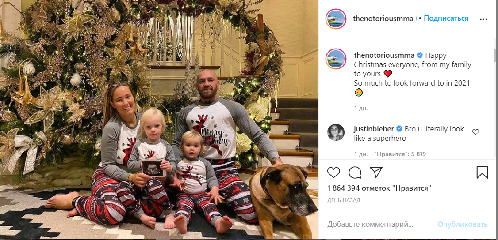Open justinbieber's profile avatar
Viewport: 498px width, 240px height.
(x=336, y=133)
